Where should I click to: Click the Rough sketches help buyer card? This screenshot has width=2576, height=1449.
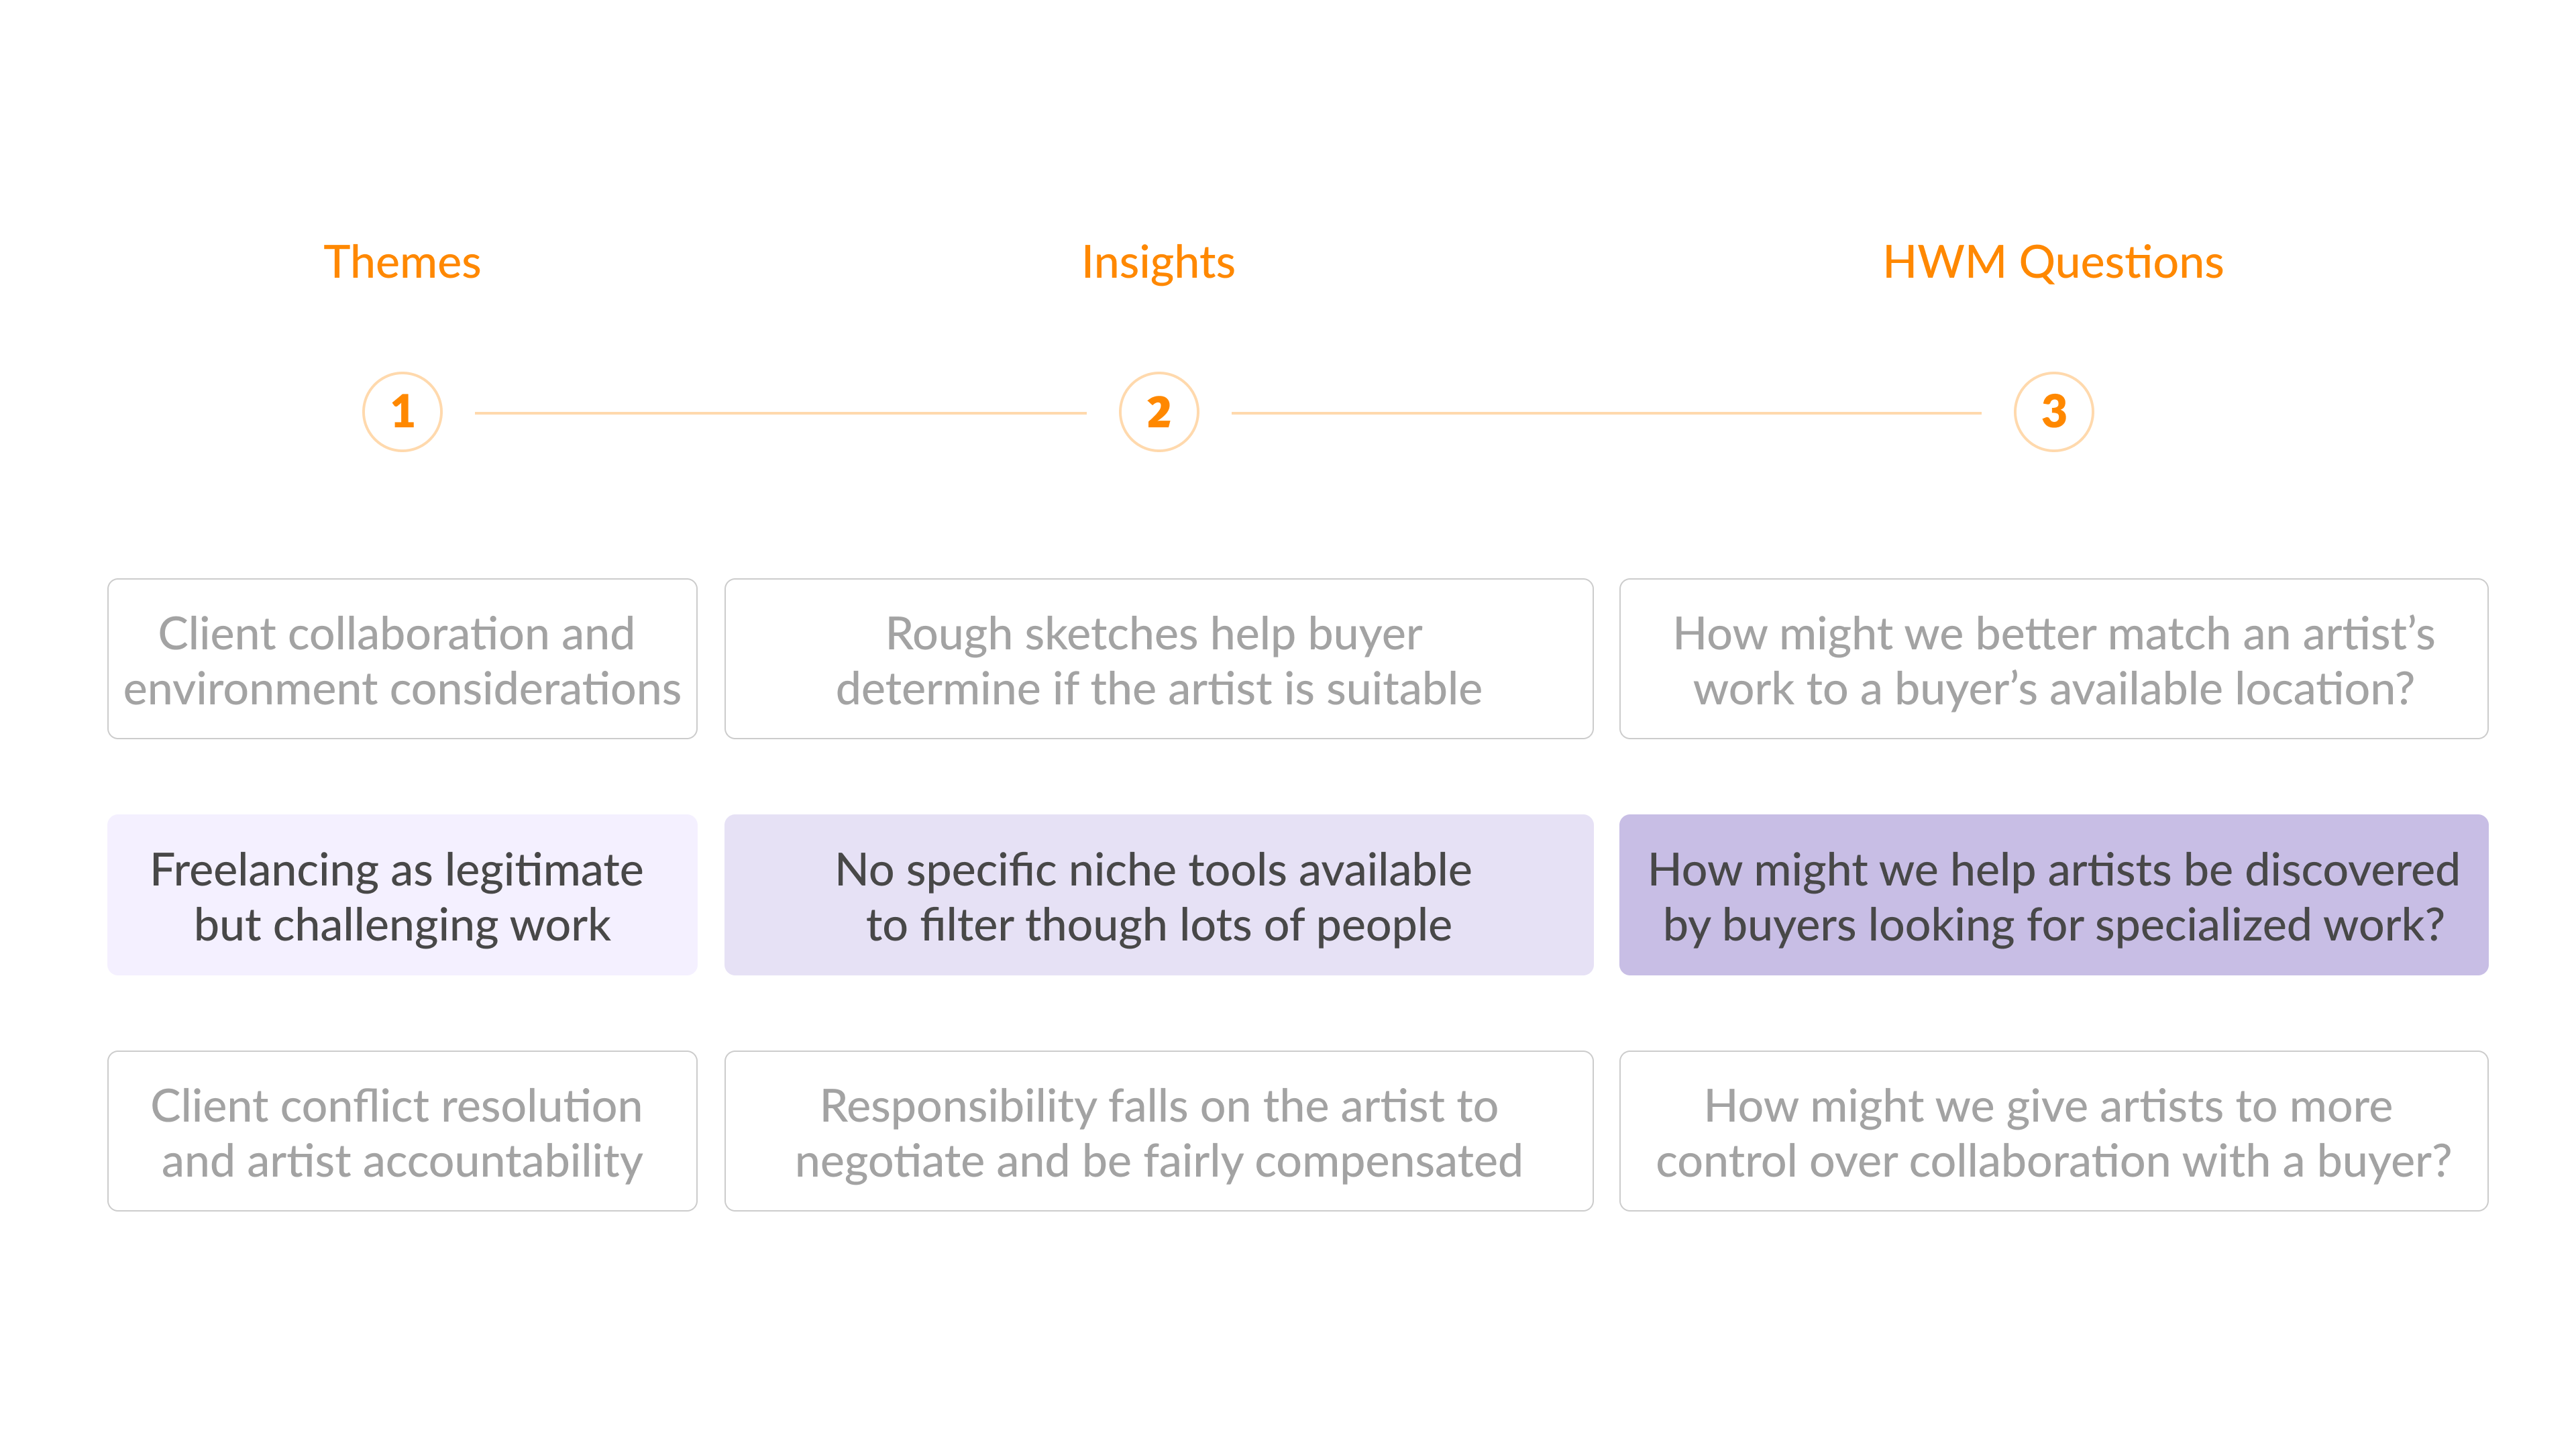[1158, 659]
